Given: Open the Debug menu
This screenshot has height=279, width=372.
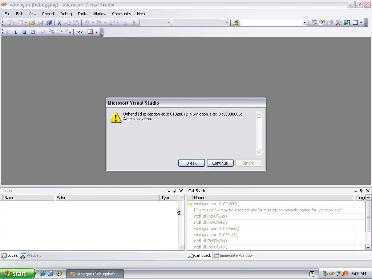Looking at the screenshot, I should coord(66,14).
